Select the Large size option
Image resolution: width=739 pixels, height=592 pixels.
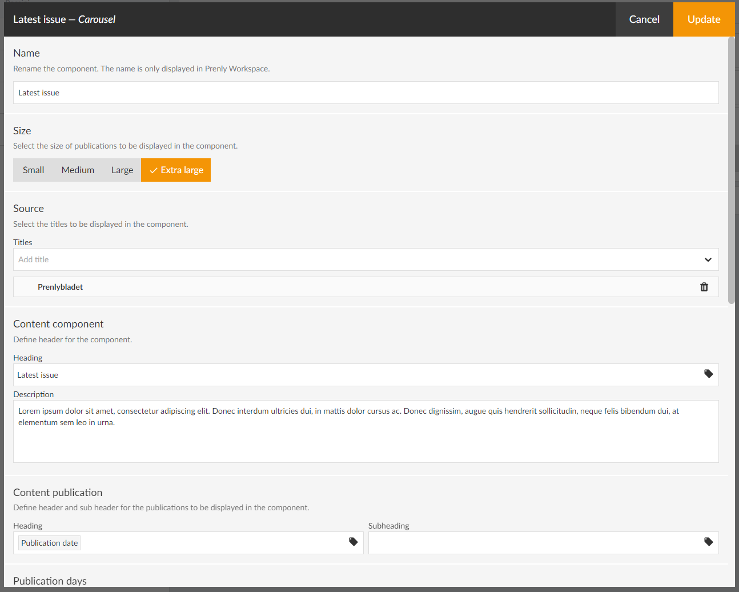(x=122, y=170)
